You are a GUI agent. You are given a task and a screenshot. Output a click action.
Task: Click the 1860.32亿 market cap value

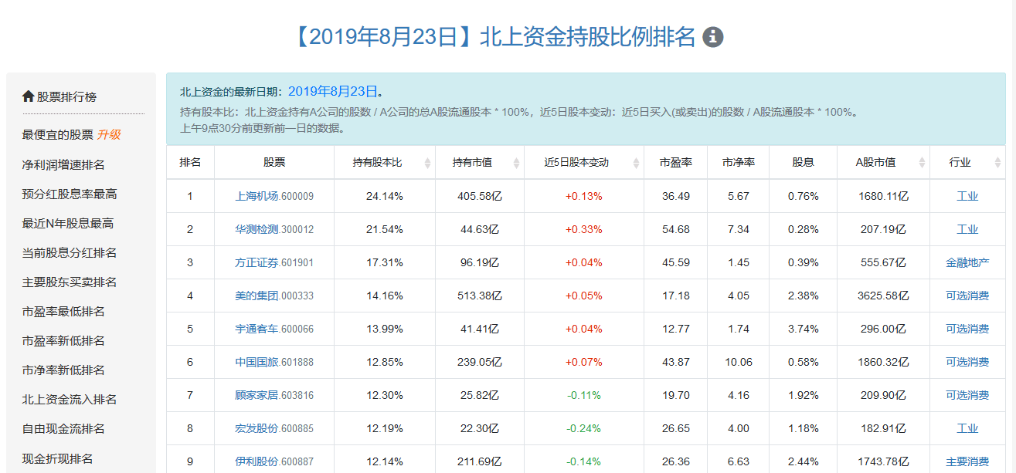tap(884, 362)
